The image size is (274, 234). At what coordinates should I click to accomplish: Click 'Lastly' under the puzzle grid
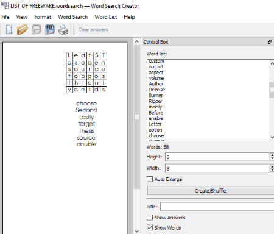click(x=86, y=117)
